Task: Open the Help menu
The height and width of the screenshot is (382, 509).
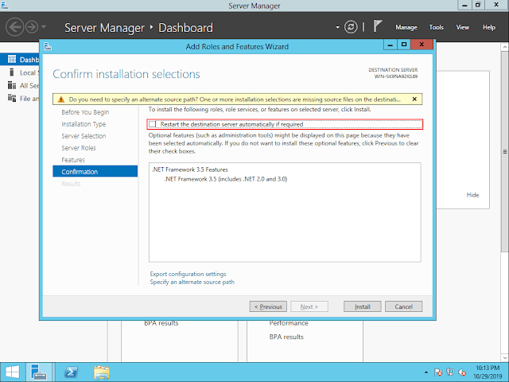Action: pyautogui.click(x=489, y=27)
